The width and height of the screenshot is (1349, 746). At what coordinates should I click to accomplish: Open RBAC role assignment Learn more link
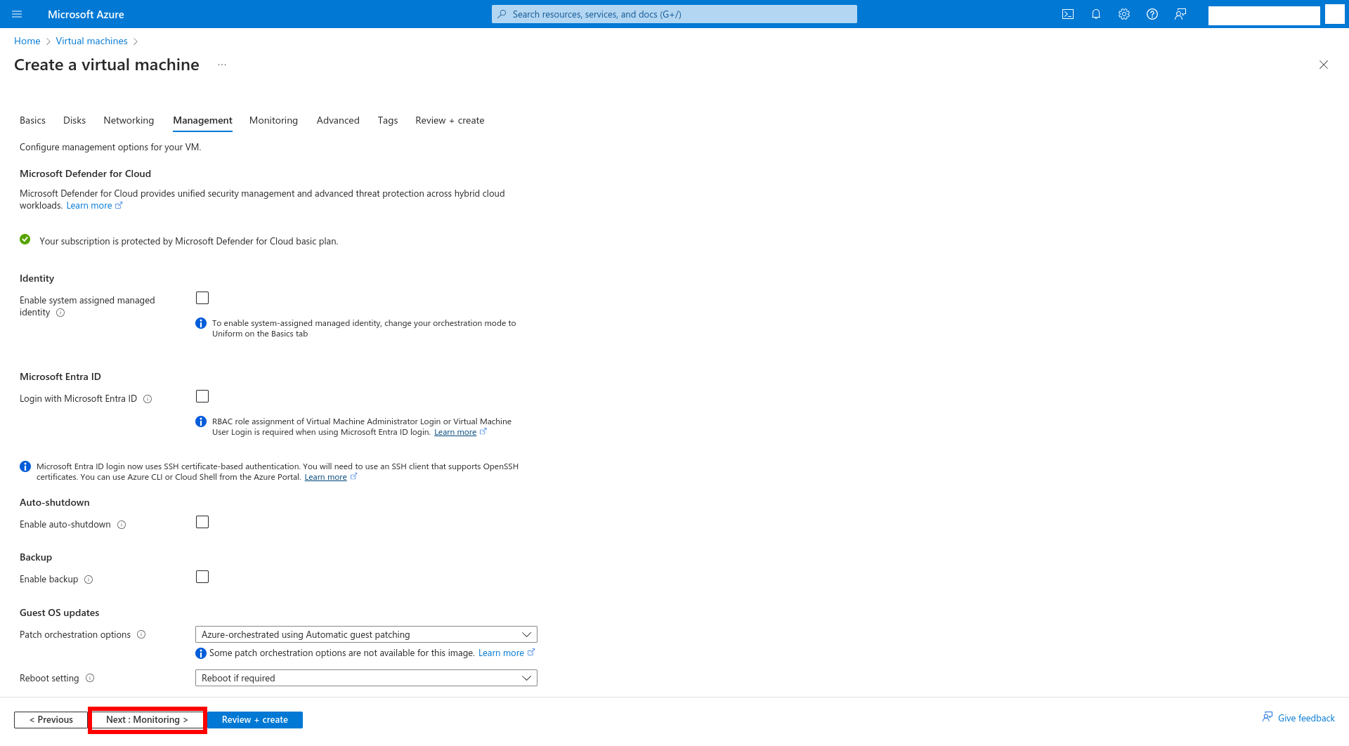(455, 432)
